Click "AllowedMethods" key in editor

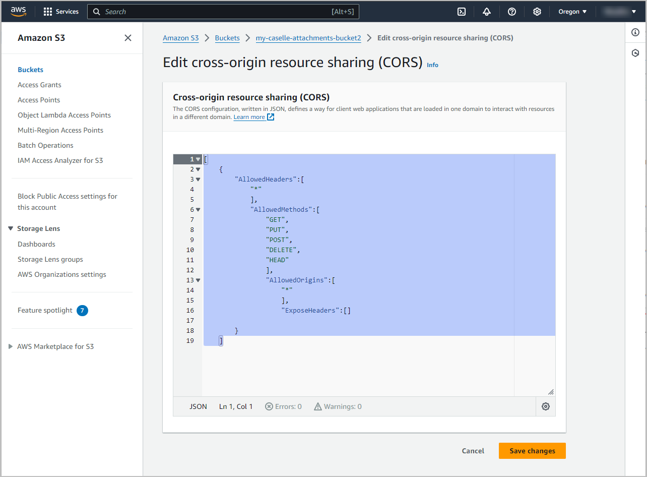pos(282,210)
